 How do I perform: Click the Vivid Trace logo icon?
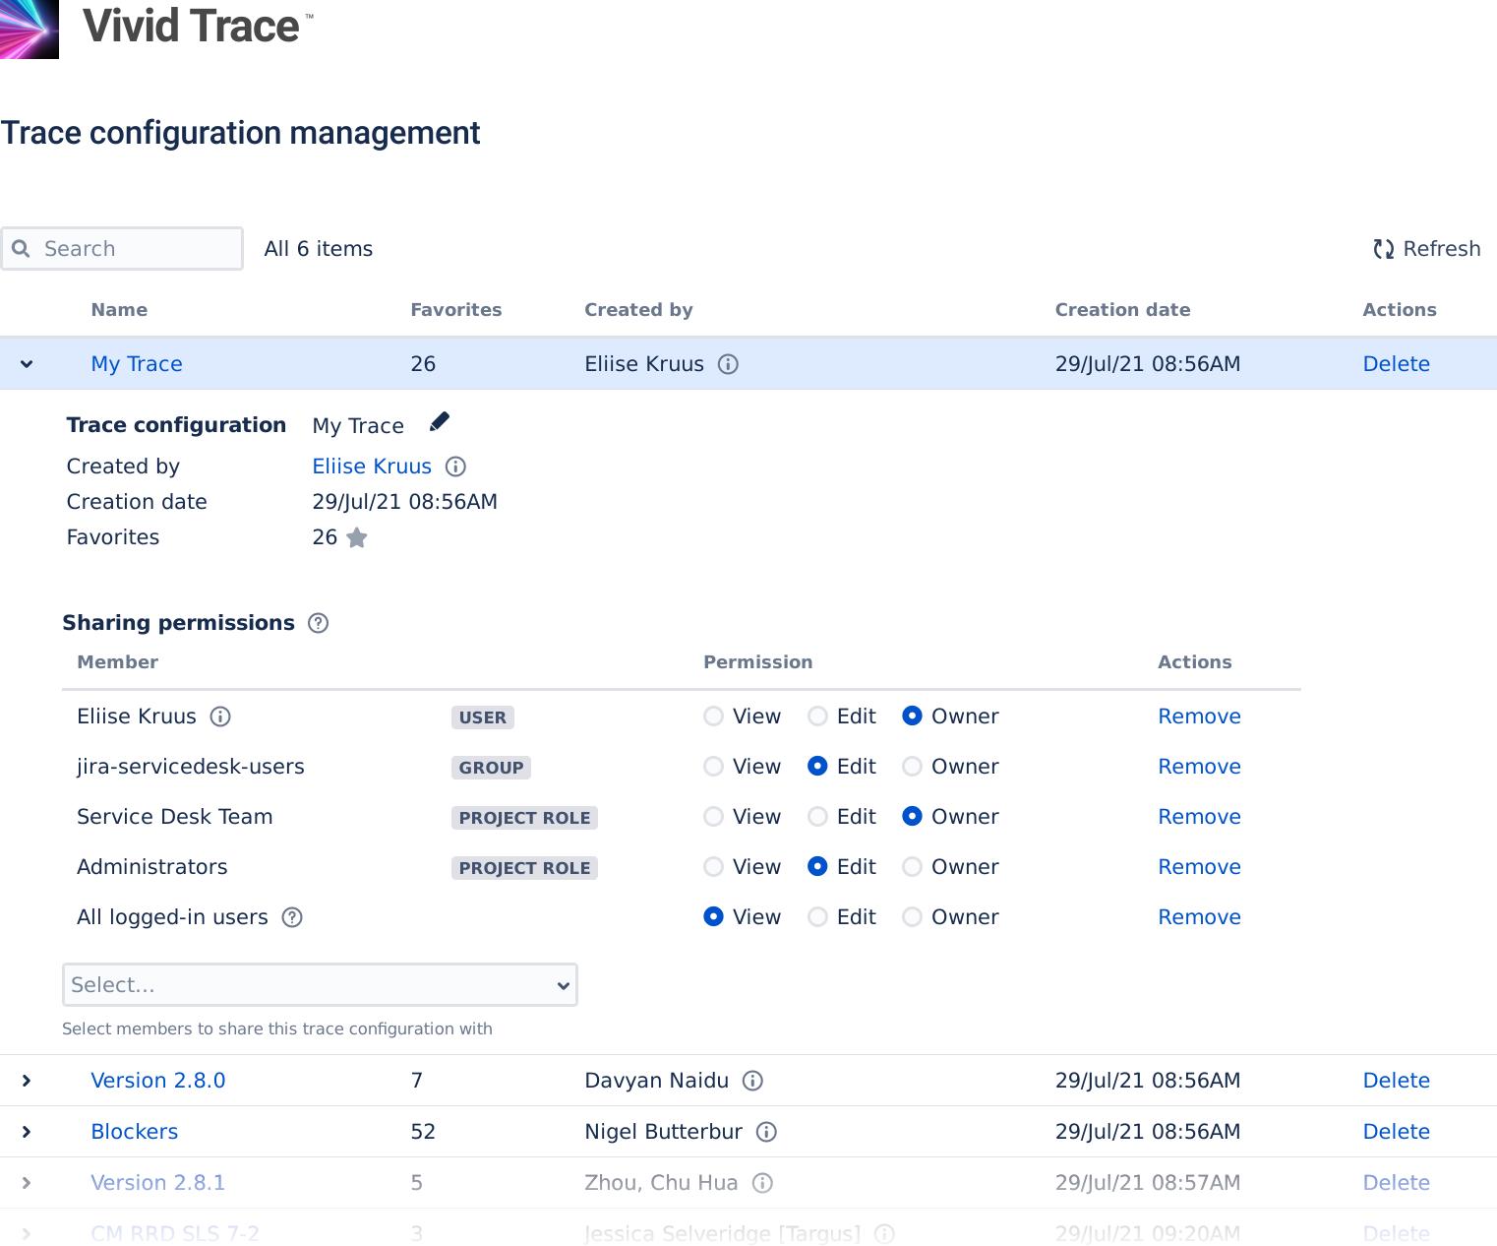point(29,29)
